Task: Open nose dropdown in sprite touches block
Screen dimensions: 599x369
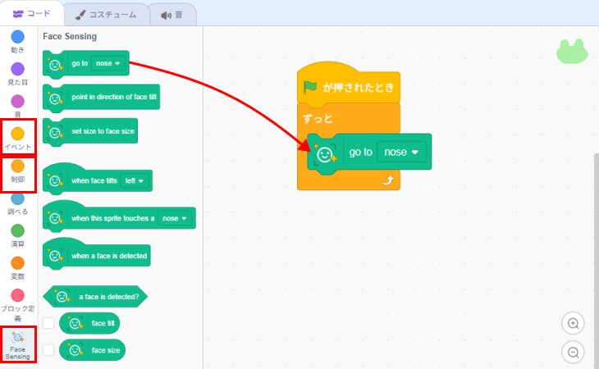Action: click(175, 219)
